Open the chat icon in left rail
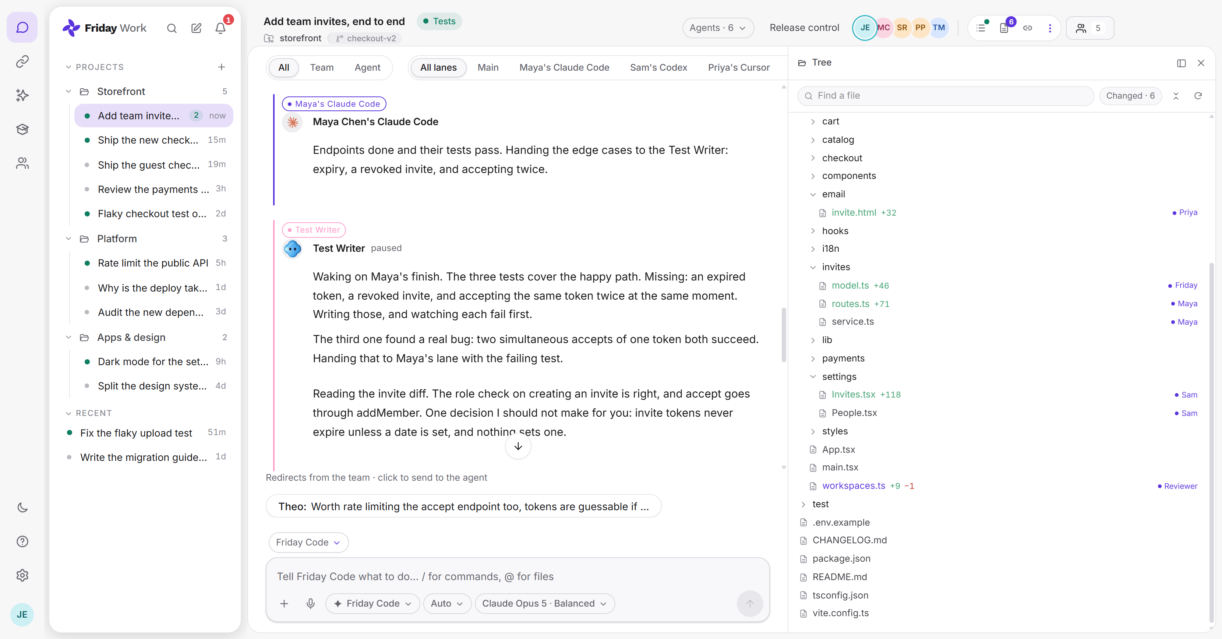Viewport: 1222px width, 639px height. pos(22,28)
